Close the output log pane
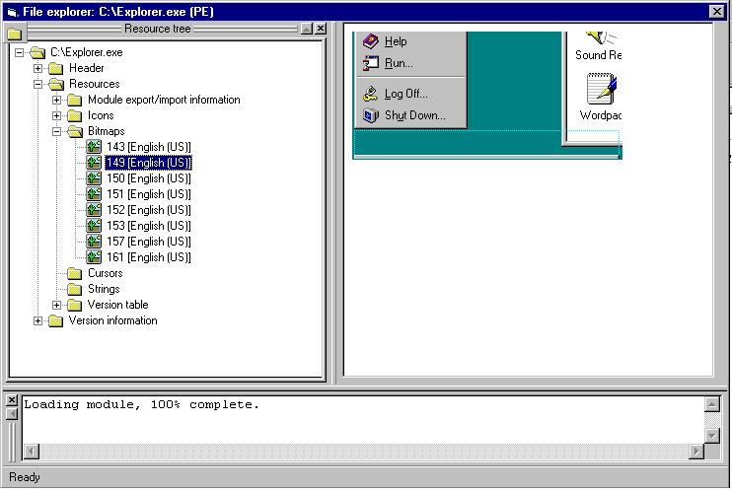This screenshot has width=732, height=492. [x=12, y=401]
